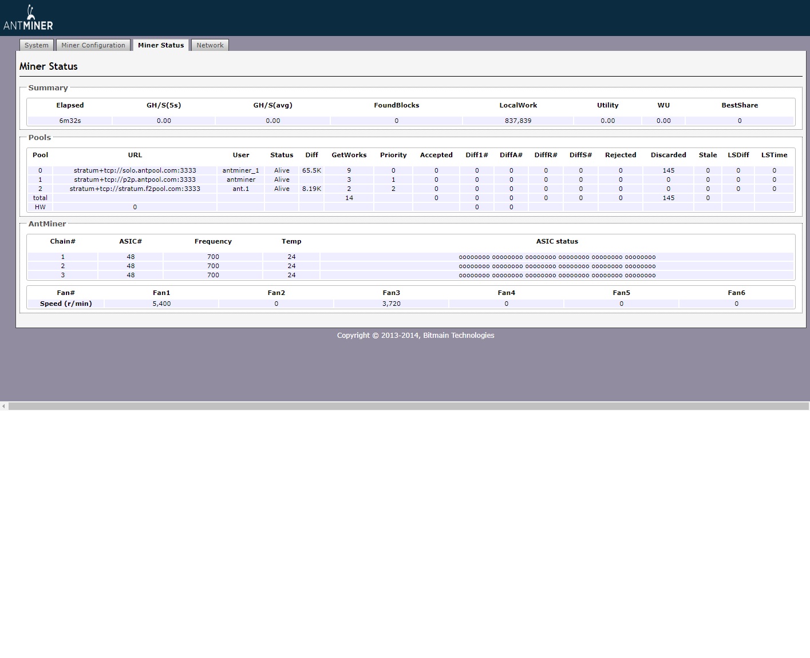Click the Fan3 speed value 3,720

[x=392, y=304]
